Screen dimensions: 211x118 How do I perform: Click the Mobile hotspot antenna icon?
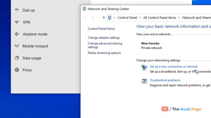(x=17, y=46)
